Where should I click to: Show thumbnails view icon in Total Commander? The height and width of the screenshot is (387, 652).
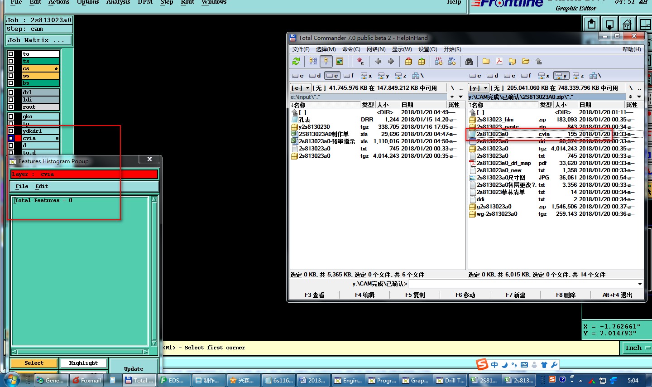coord(340,61)
